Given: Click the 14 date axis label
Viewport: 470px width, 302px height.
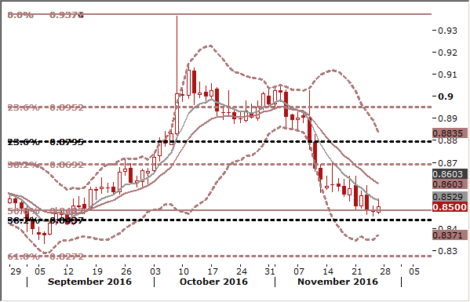Looking at the screenshot, I should coord(328,271).
